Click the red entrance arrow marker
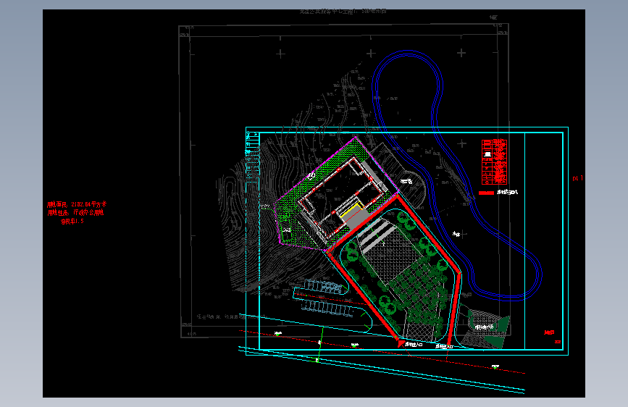The width and height of the screenshot is (628, 407). (x=401, y=343)
